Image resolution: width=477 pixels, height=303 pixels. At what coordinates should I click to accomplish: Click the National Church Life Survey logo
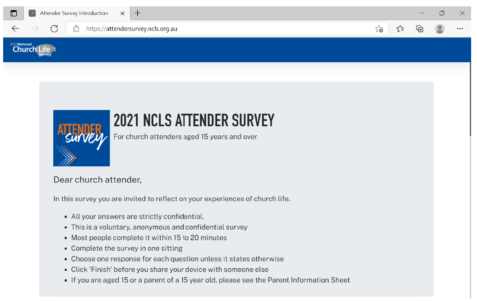33,50
